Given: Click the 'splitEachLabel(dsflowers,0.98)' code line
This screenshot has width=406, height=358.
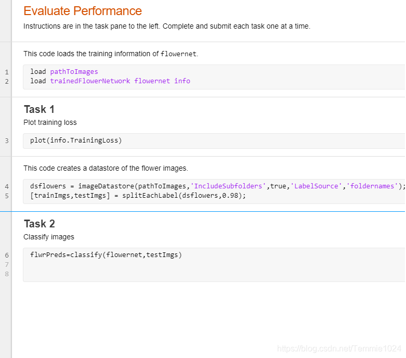Looking at the screenshot, I should 138,196.
